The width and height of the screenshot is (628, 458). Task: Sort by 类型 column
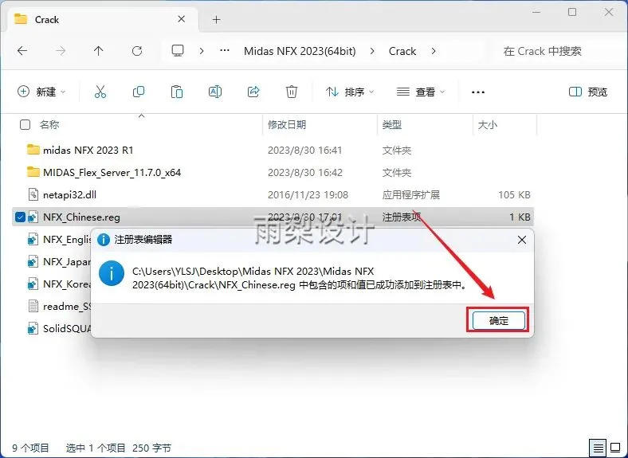[391, 125]
